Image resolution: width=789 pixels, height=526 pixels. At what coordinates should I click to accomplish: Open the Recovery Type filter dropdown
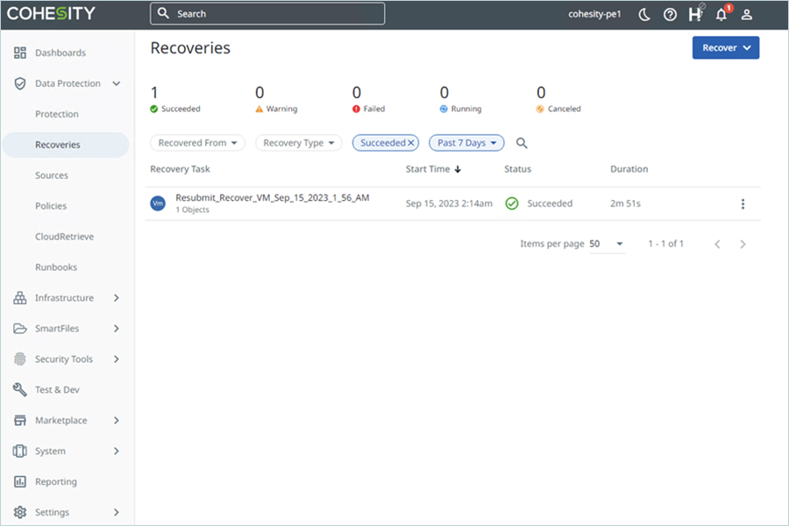coord(298,143)
